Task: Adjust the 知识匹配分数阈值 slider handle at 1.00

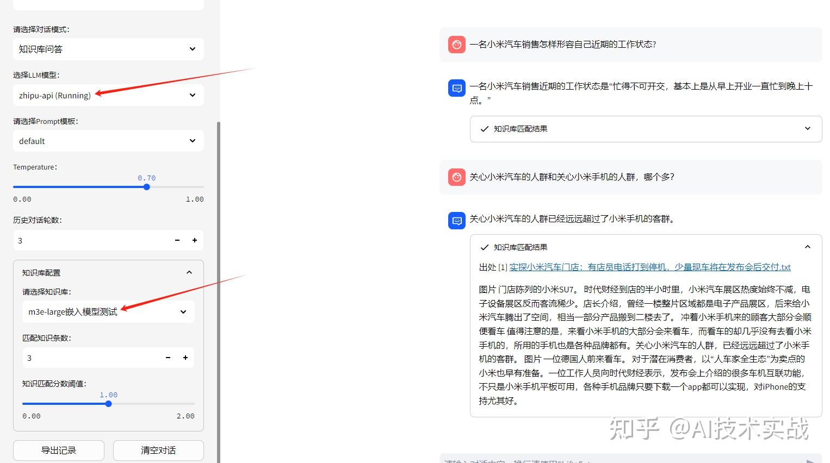Action: pos(109,404)
